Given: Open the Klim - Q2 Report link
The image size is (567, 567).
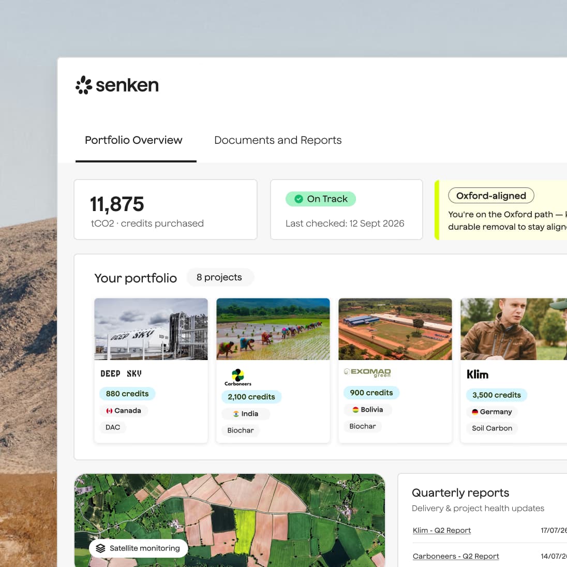Looking at the screenshot, I should (441, 530).
